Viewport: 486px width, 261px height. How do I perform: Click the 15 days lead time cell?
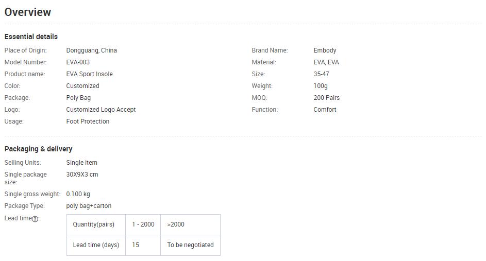pos(143,245)
